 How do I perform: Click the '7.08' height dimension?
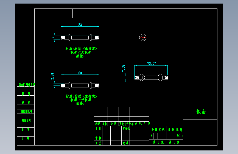[x=123, y=68]
